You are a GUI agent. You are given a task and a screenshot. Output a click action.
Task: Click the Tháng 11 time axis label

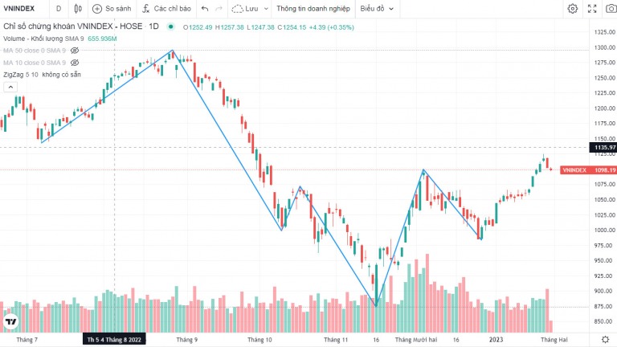click(x=336, y=340)
